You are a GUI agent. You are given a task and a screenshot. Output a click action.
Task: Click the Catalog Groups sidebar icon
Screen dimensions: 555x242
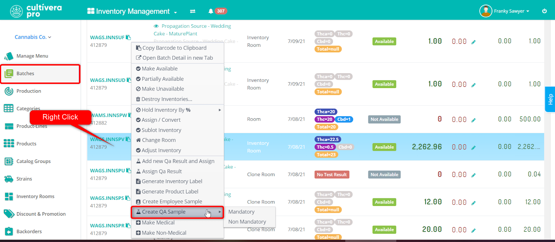9,161
